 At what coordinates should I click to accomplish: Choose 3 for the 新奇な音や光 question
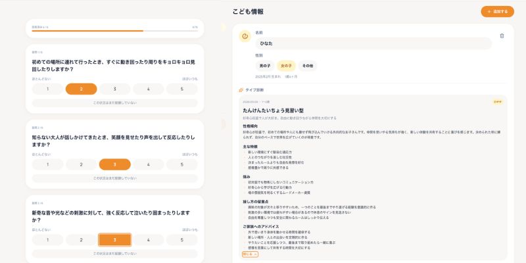coord(114,240)
